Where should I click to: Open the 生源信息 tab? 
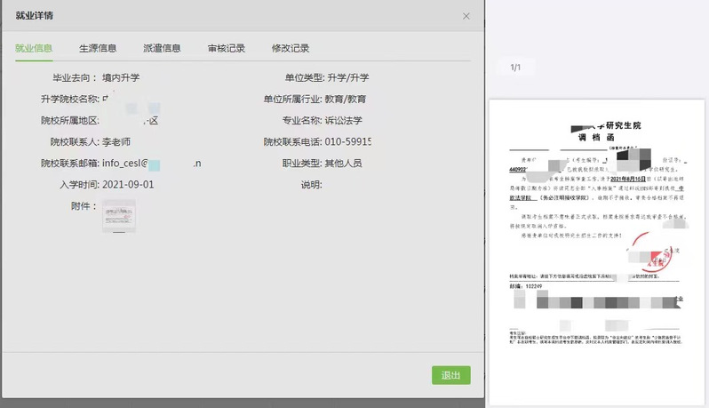point(98,48)
